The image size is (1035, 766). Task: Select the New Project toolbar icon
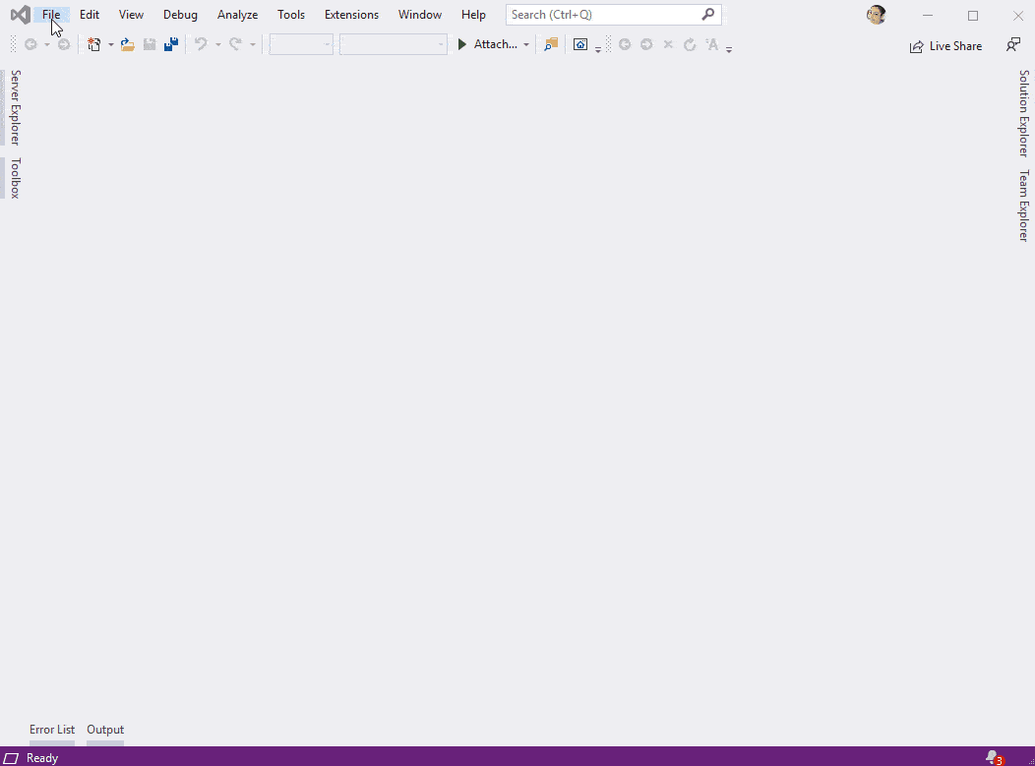click(93, 44)
